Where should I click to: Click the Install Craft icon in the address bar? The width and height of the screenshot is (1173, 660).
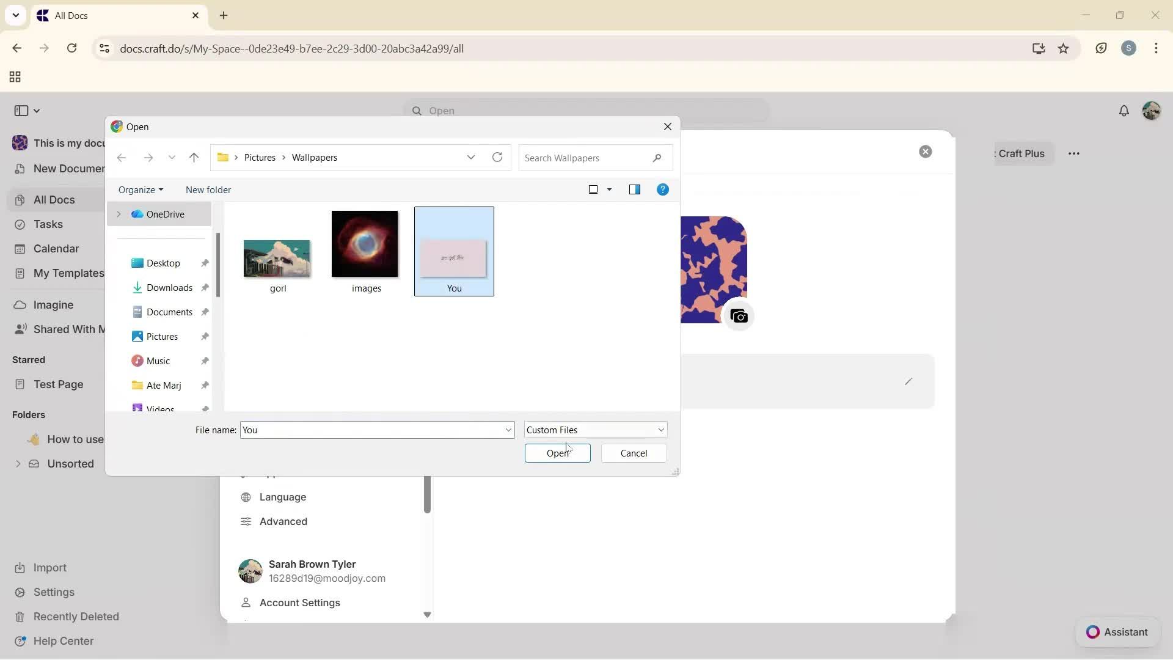[x=1039, y=48]
